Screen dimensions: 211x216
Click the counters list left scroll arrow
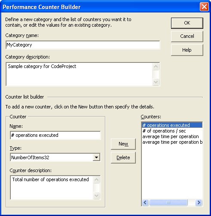pos(145,203)
